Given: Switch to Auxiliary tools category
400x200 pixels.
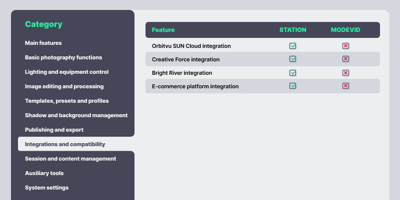Looking at the screenshot, I should click(44, 173).
